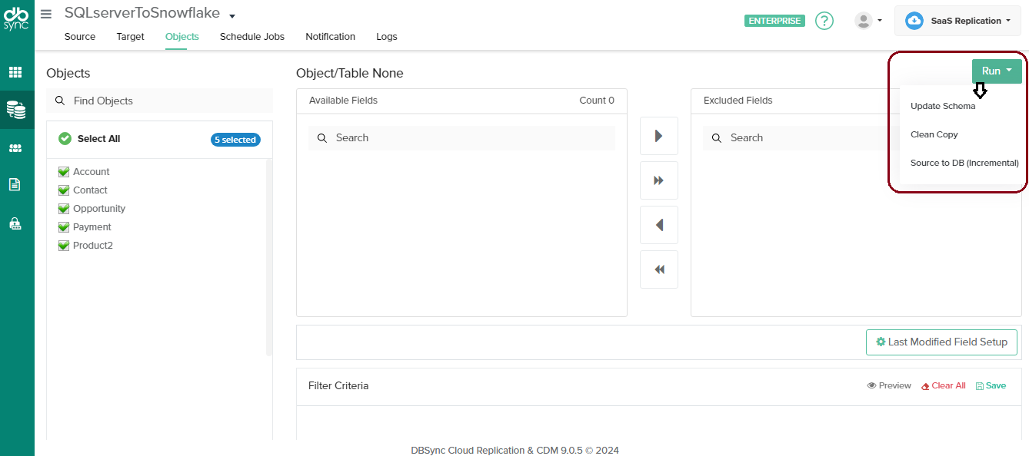Click the move-all-right double arrow

click(658, 180)
